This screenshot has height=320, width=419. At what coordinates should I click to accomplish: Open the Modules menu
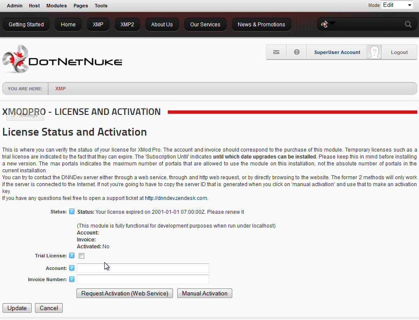pyautogui.click(x=57, y=6)
